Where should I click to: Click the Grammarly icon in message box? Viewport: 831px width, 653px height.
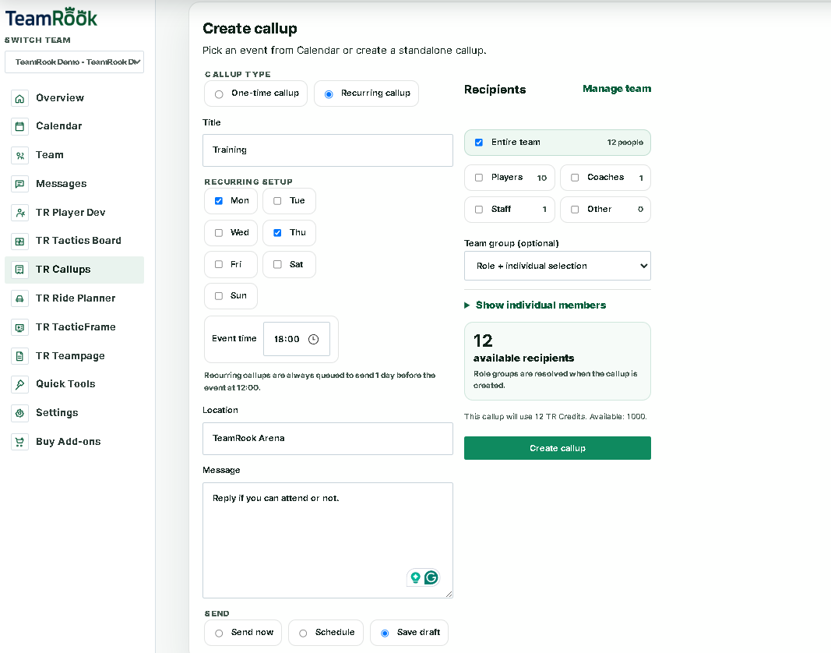[x=431, y=577]
